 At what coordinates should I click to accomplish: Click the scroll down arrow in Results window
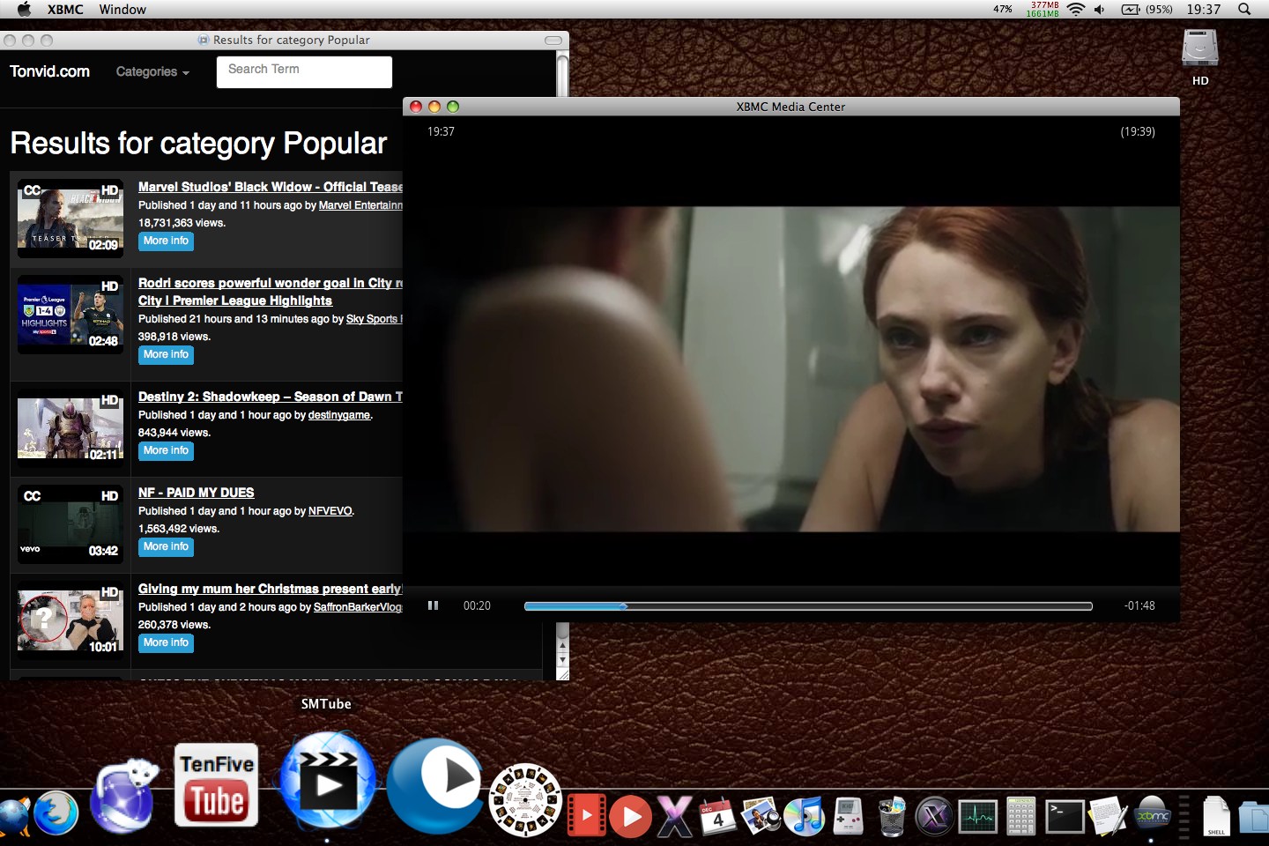click(x=563, y=660)
